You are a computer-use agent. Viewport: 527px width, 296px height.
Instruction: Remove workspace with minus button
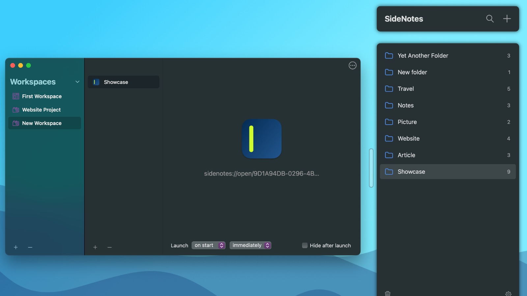(x=30, y=247)
